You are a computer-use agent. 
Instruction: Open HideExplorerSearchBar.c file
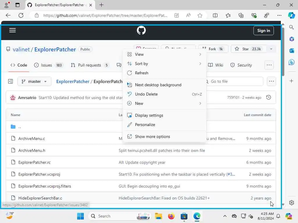(40, 198)
